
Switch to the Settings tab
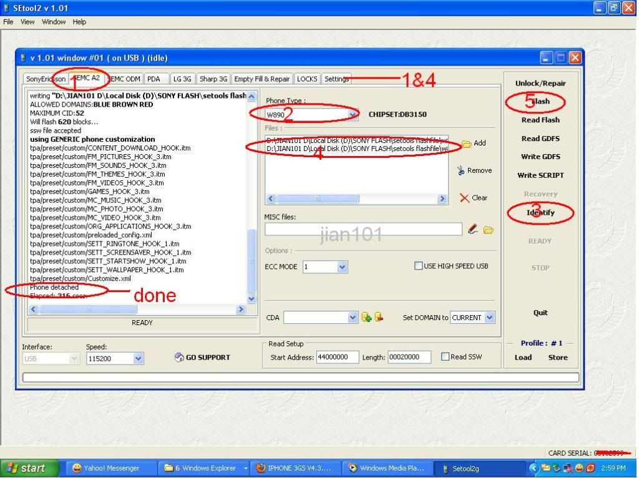(336, 79)
